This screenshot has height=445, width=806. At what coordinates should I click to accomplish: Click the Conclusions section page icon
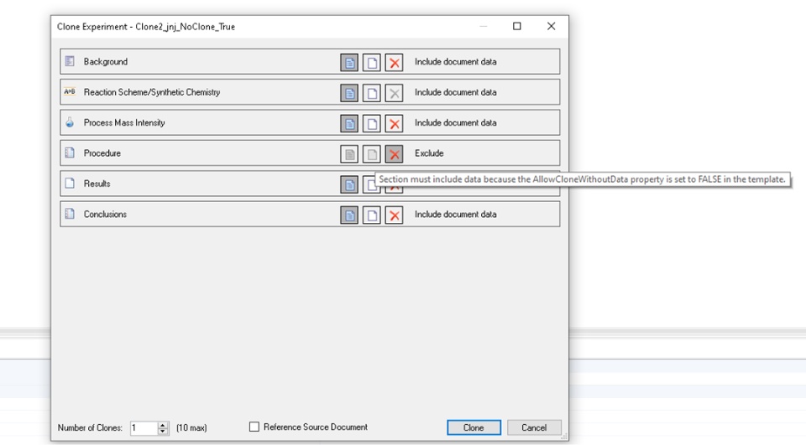70,214
